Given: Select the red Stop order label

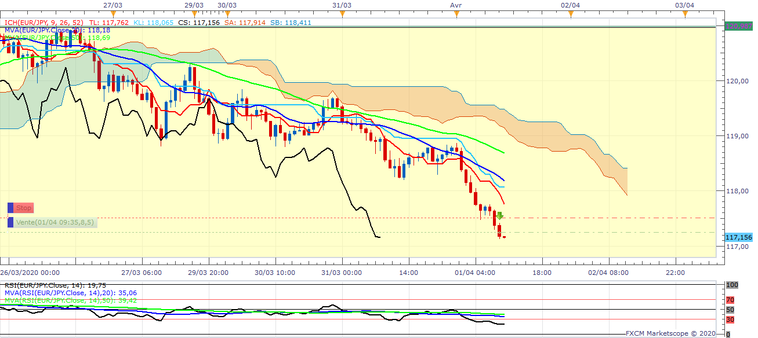Looking at the screenshot, I should (24, 208).
